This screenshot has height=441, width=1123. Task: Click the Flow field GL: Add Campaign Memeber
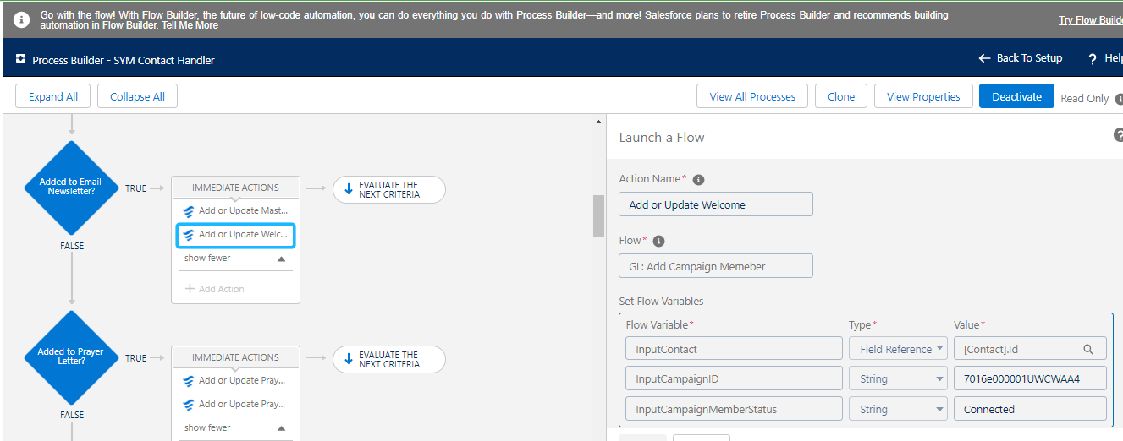pyautogui.click(x=716, y=266)
